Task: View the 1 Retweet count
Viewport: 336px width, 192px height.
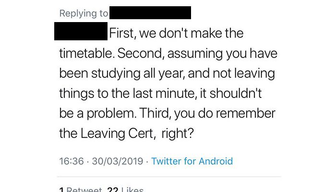Action: pos(81,190)
